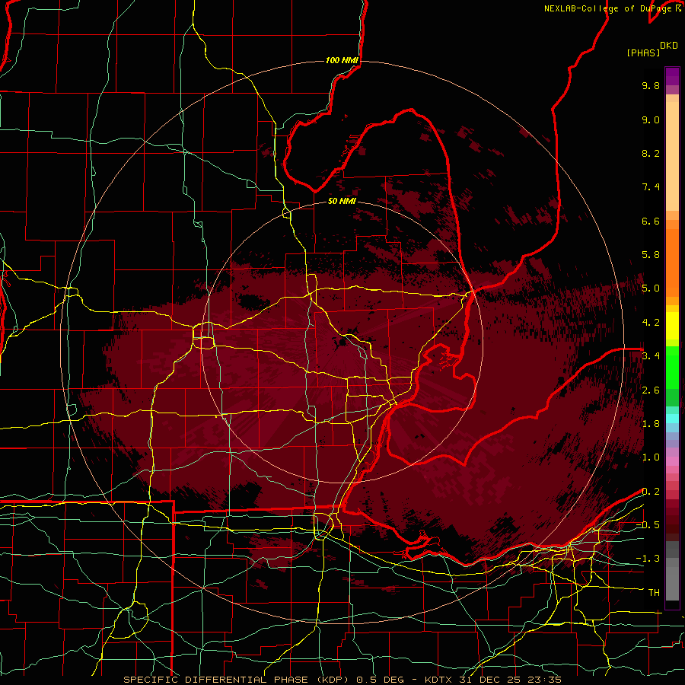Click the 1.0 value on the color scale

point(651,457)
